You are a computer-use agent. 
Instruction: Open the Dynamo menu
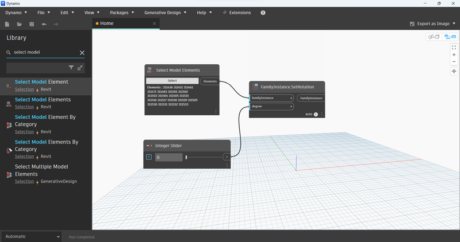pos(16,13)
